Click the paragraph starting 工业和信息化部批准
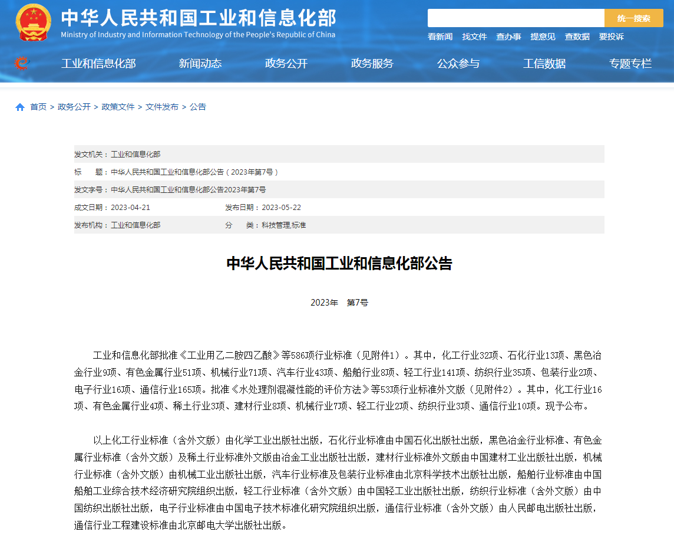 click(338, 380)
